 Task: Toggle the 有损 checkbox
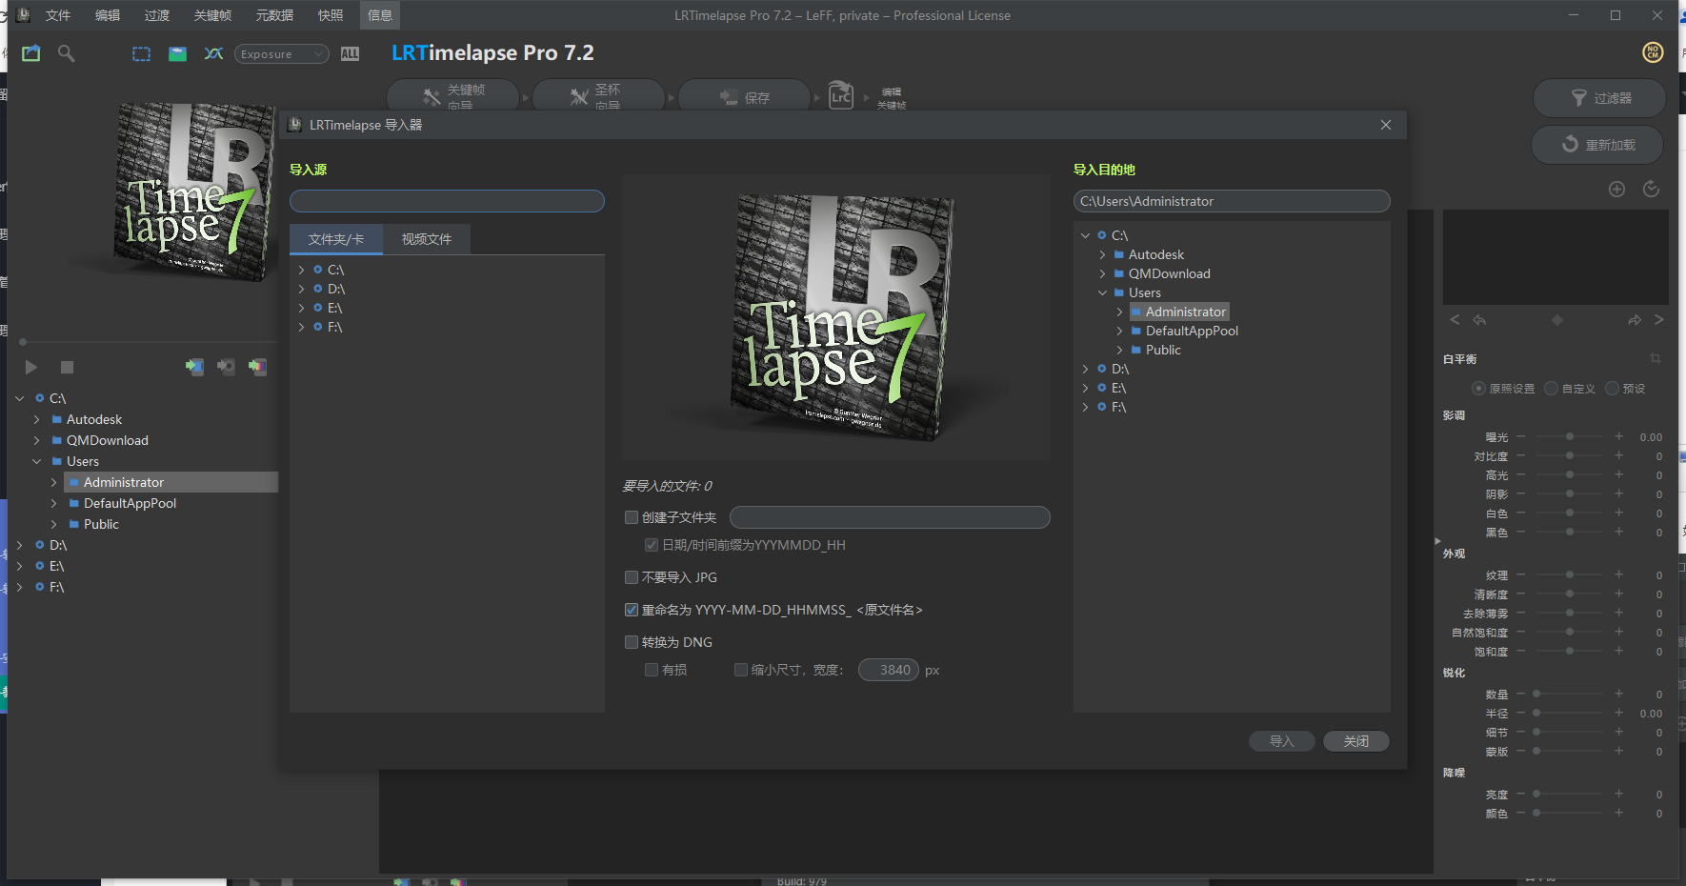pos(652,670)
